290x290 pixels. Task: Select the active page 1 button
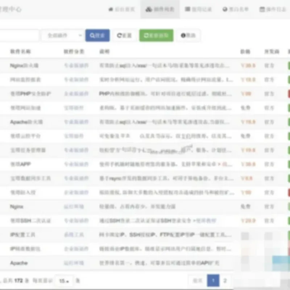[213, 281]
